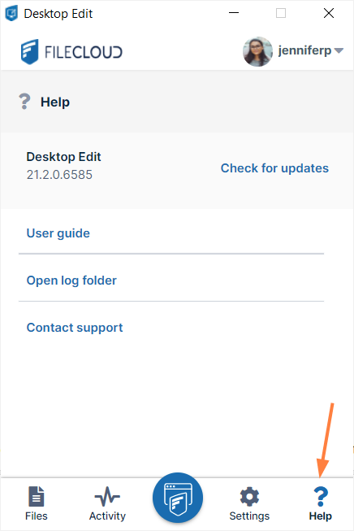Image resolution: width=354 pixels, height=531 pixels.
Task: Maximize the Desktop Edit window
Action: [x=281, y=13]
